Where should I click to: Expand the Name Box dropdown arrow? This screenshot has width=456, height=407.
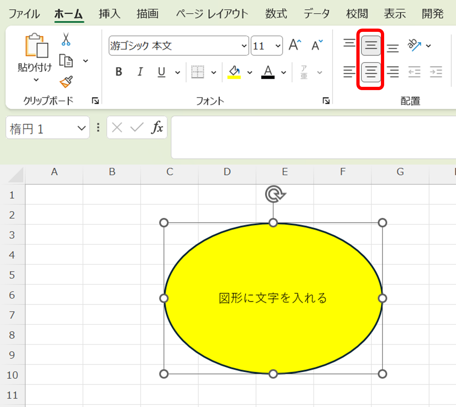coord(82,128)
